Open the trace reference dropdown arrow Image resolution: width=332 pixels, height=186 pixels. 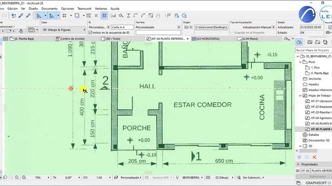click(x=84, y=16)
